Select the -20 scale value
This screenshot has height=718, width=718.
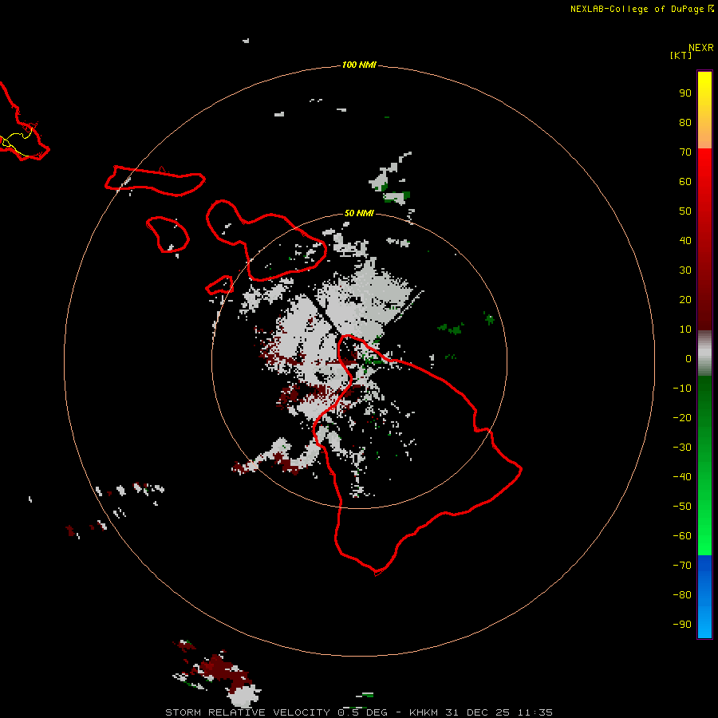[x=682, y=418]
